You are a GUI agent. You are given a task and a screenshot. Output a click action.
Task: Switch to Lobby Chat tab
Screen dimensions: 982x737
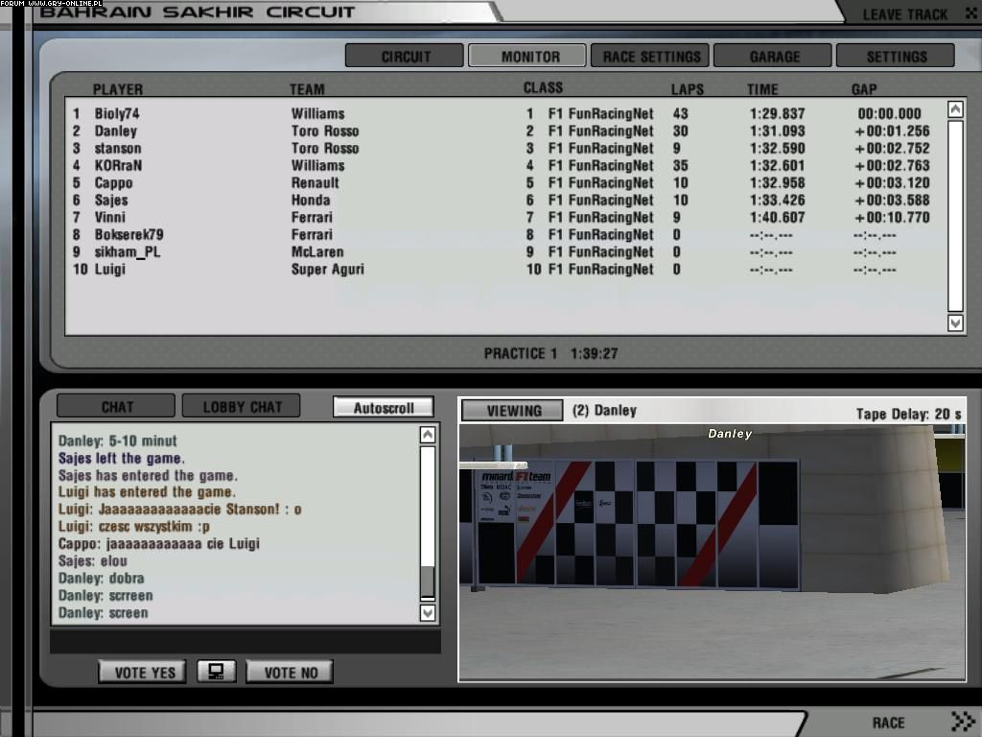pyautogui.click(x=241, y=406)
